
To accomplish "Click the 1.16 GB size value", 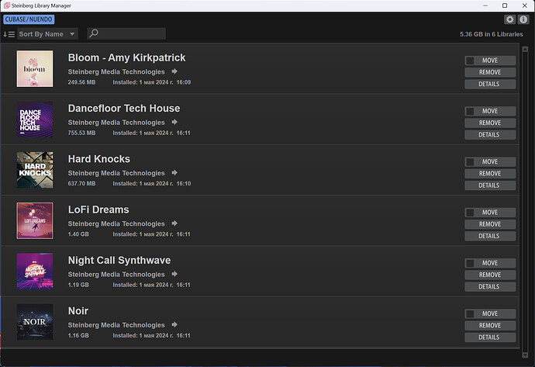I will 78,336.
